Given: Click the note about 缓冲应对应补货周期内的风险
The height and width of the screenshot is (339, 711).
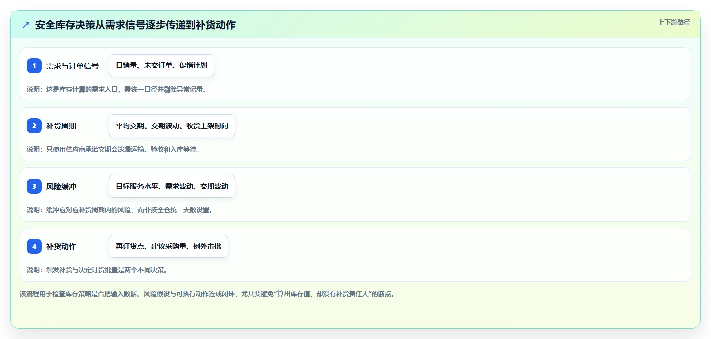Looking at the screenshot, I should (x=120, y=210).
